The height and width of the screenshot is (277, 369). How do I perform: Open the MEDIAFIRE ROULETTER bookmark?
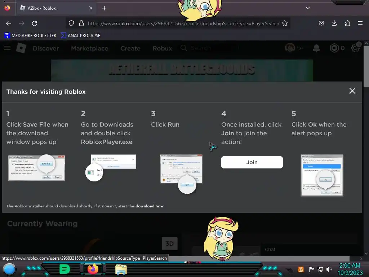30,36
